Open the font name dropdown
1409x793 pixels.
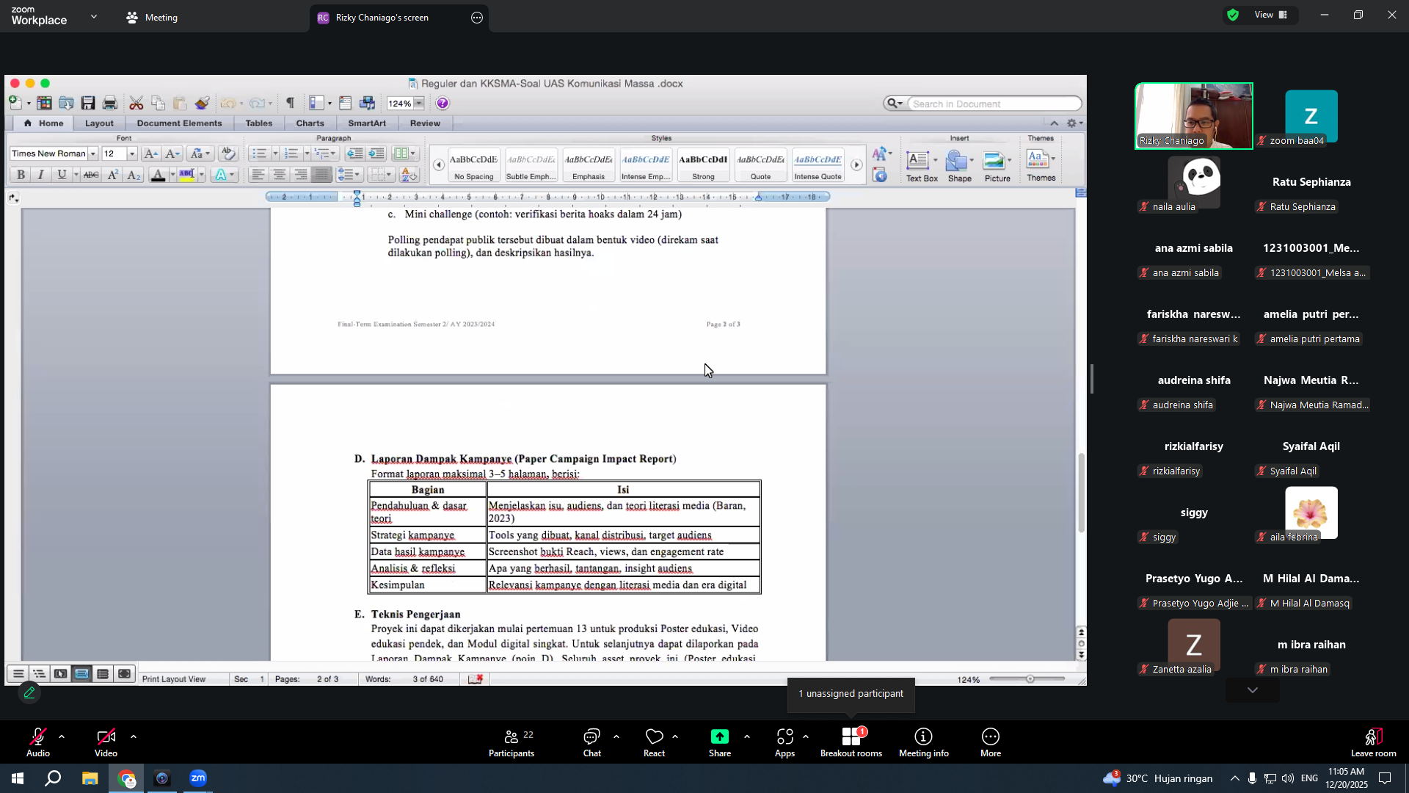pos(92,153)
